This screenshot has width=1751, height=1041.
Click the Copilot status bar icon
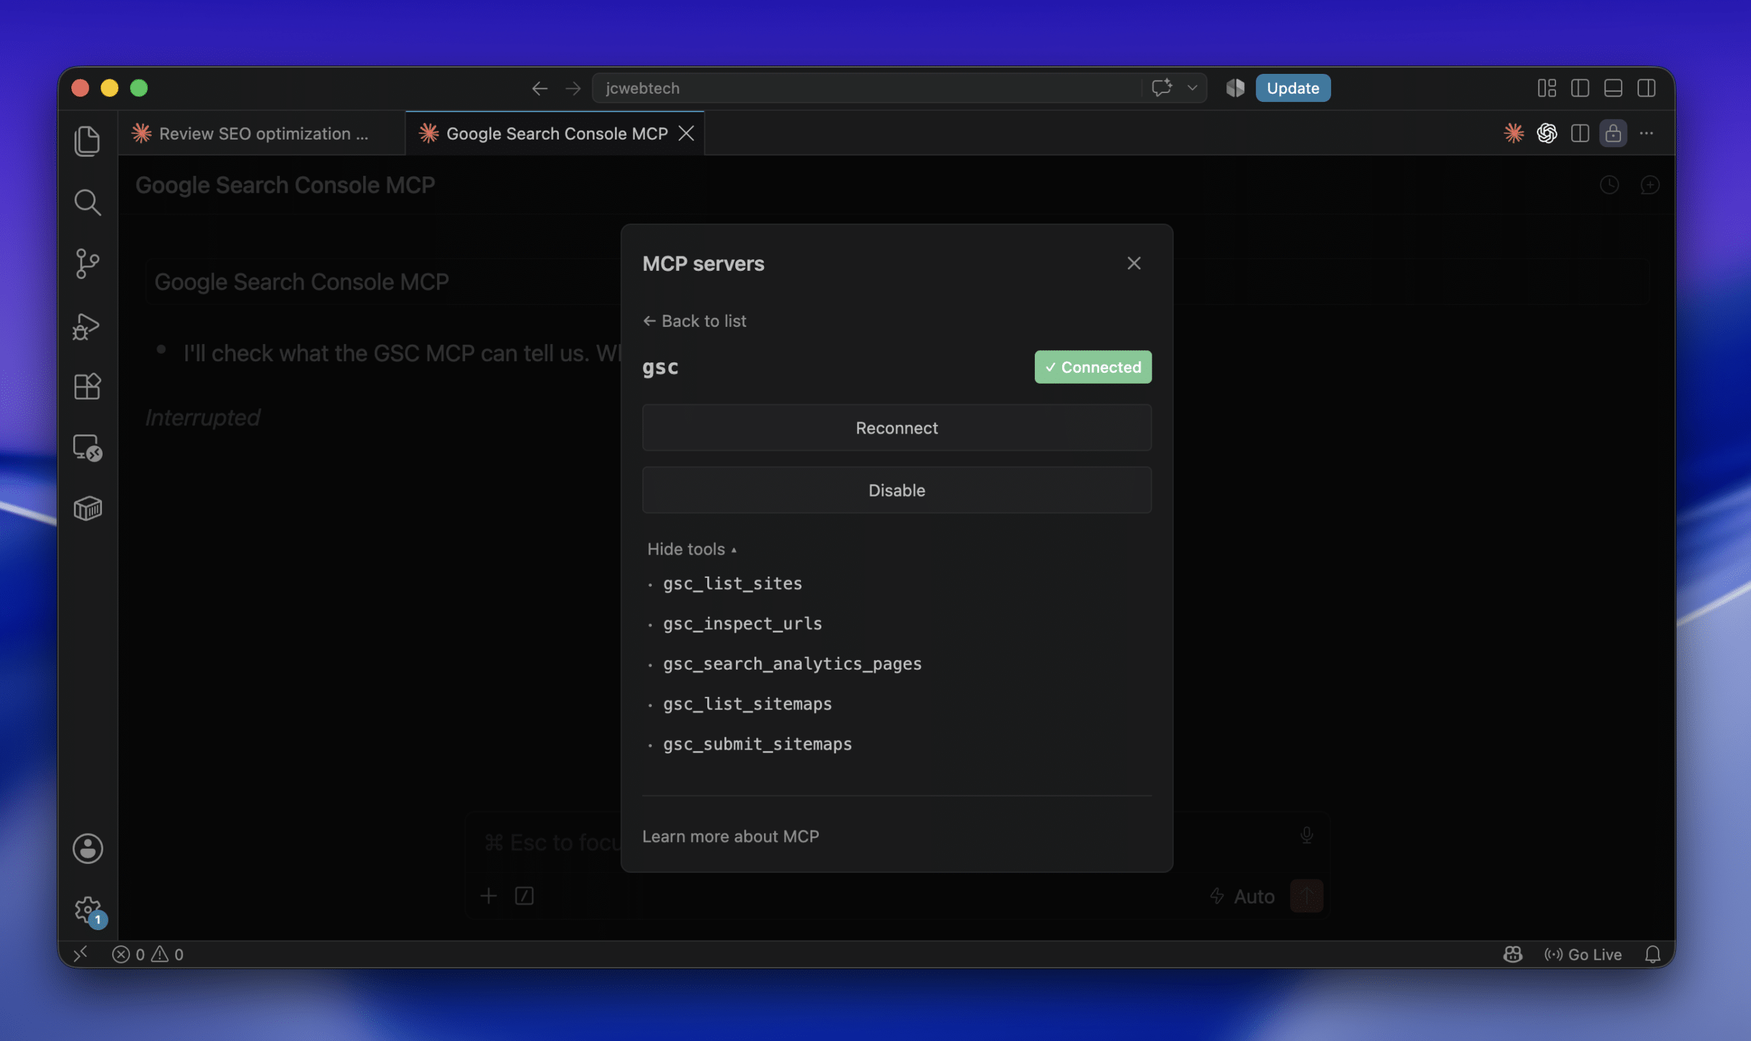coord(1513,955)
